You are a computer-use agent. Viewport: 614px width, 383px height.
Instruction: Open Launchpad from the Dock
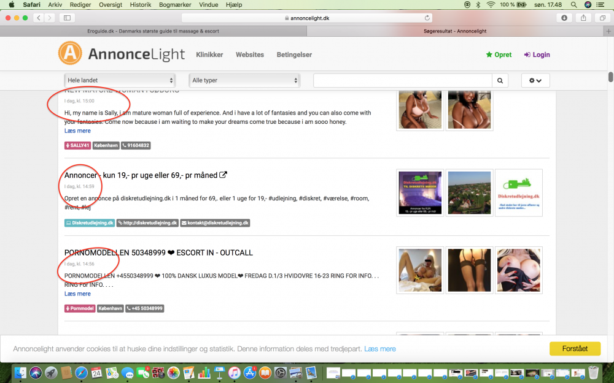tap(51, 373)
